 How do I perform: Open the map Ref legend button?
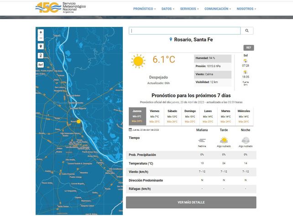coord(41,65)
